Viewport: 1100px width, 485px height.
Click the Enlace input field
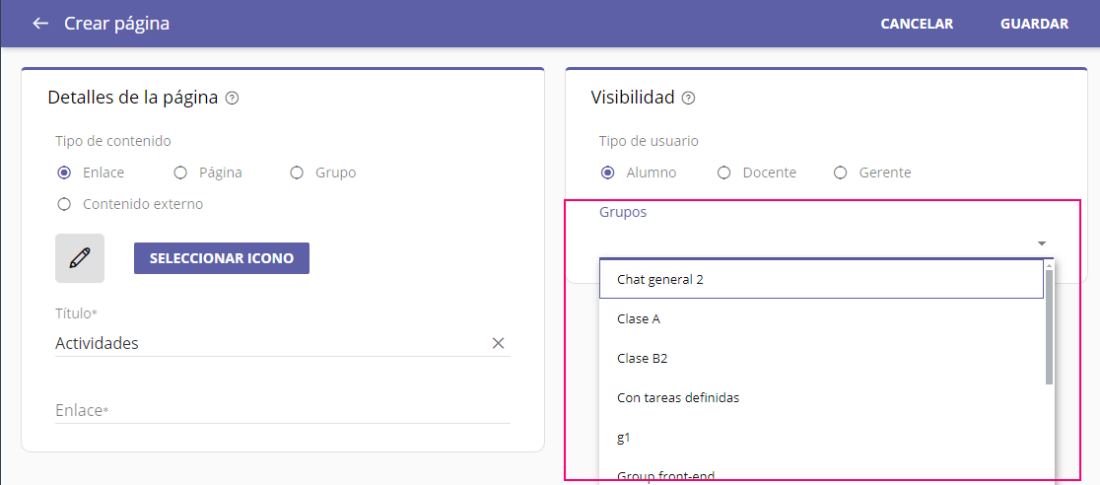click(x=282, y=410)
